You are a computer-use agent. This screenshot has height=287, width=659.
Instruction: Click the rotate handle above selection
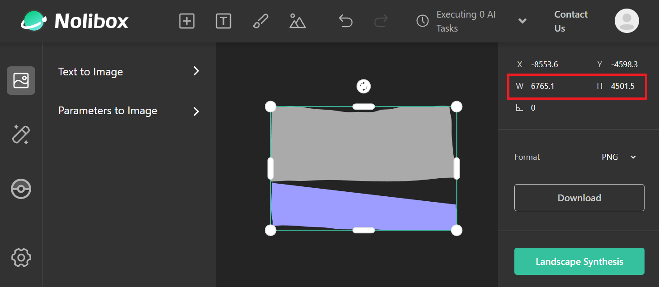coord(364,86)
